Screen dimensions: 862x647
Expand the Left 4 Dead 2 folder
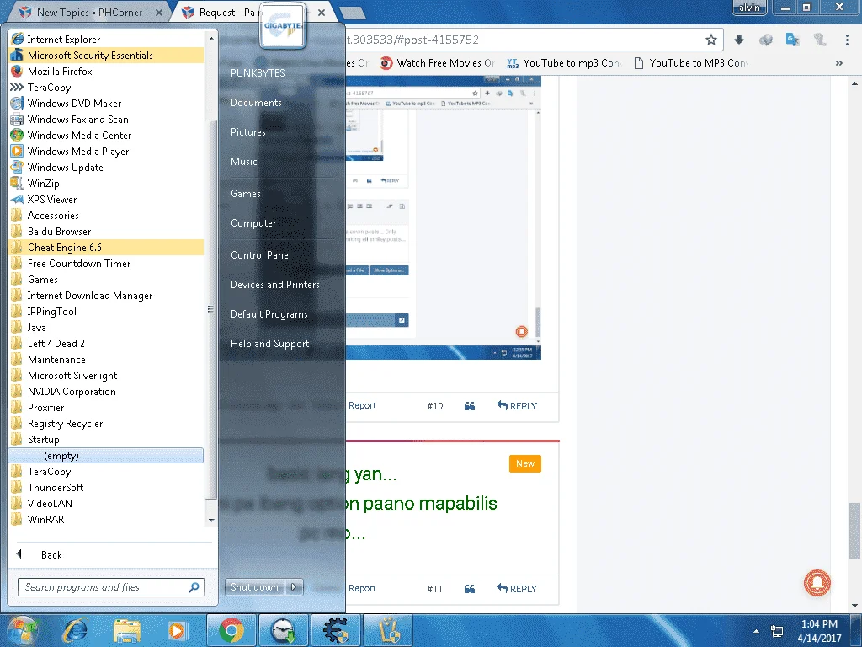point(106,344)
